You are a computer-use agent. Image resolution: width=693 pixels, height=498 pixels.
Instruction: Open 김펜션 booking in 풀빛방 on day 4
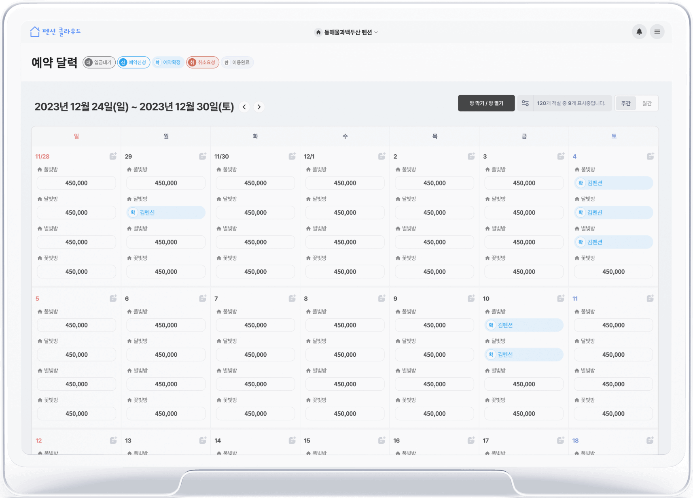[614, 183]
